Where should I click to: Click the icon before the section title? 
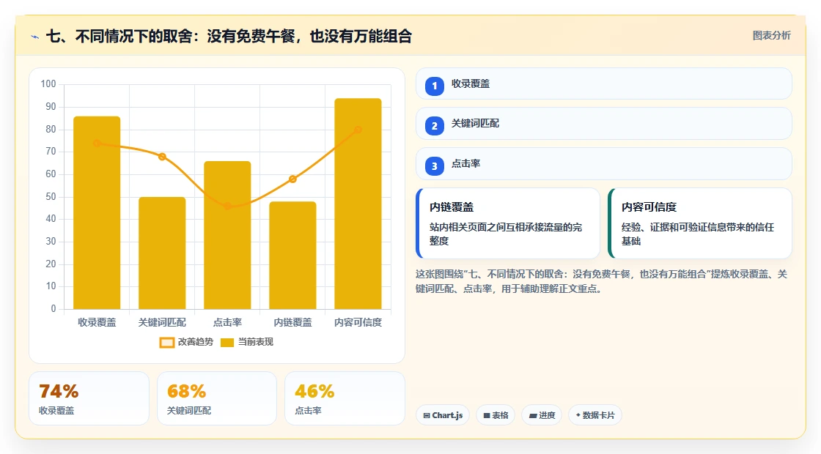pos(35,37)
